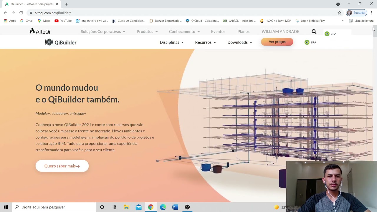Switch to Chrome in the taskbar

(x=151, y=207)
